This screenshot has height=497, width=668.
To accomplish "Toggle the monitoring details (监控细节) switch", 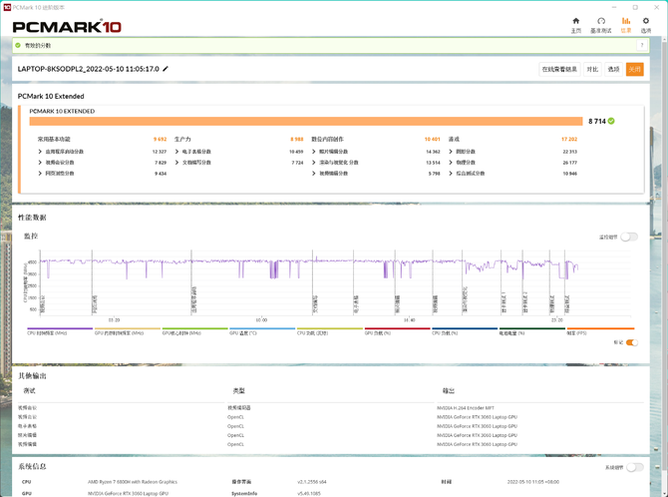I will [x=628, y=237].
